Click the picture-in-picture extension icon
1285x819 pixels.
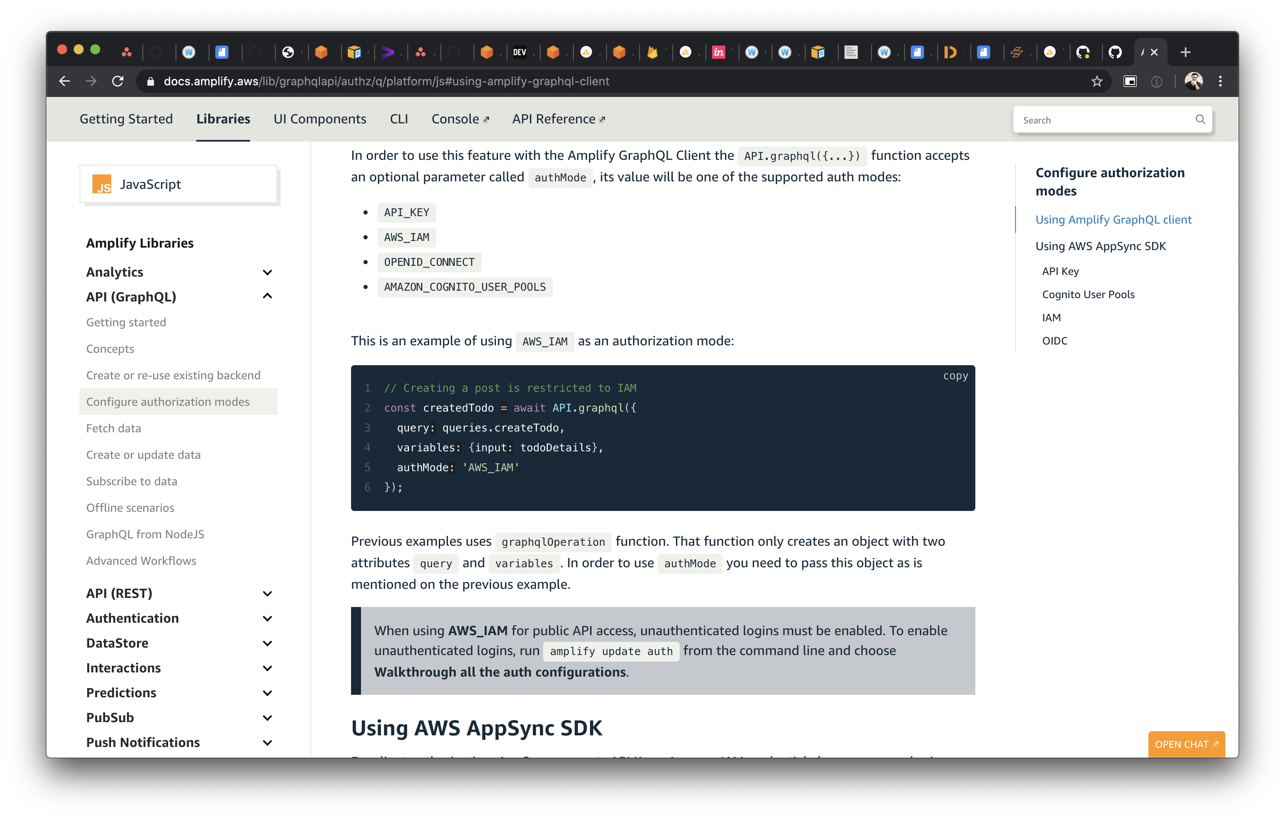point(1130,81)
